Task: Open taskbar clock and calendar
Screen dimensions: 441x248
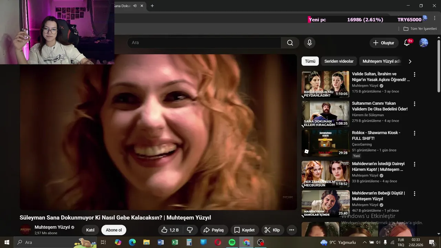Action: click(416, 242)
